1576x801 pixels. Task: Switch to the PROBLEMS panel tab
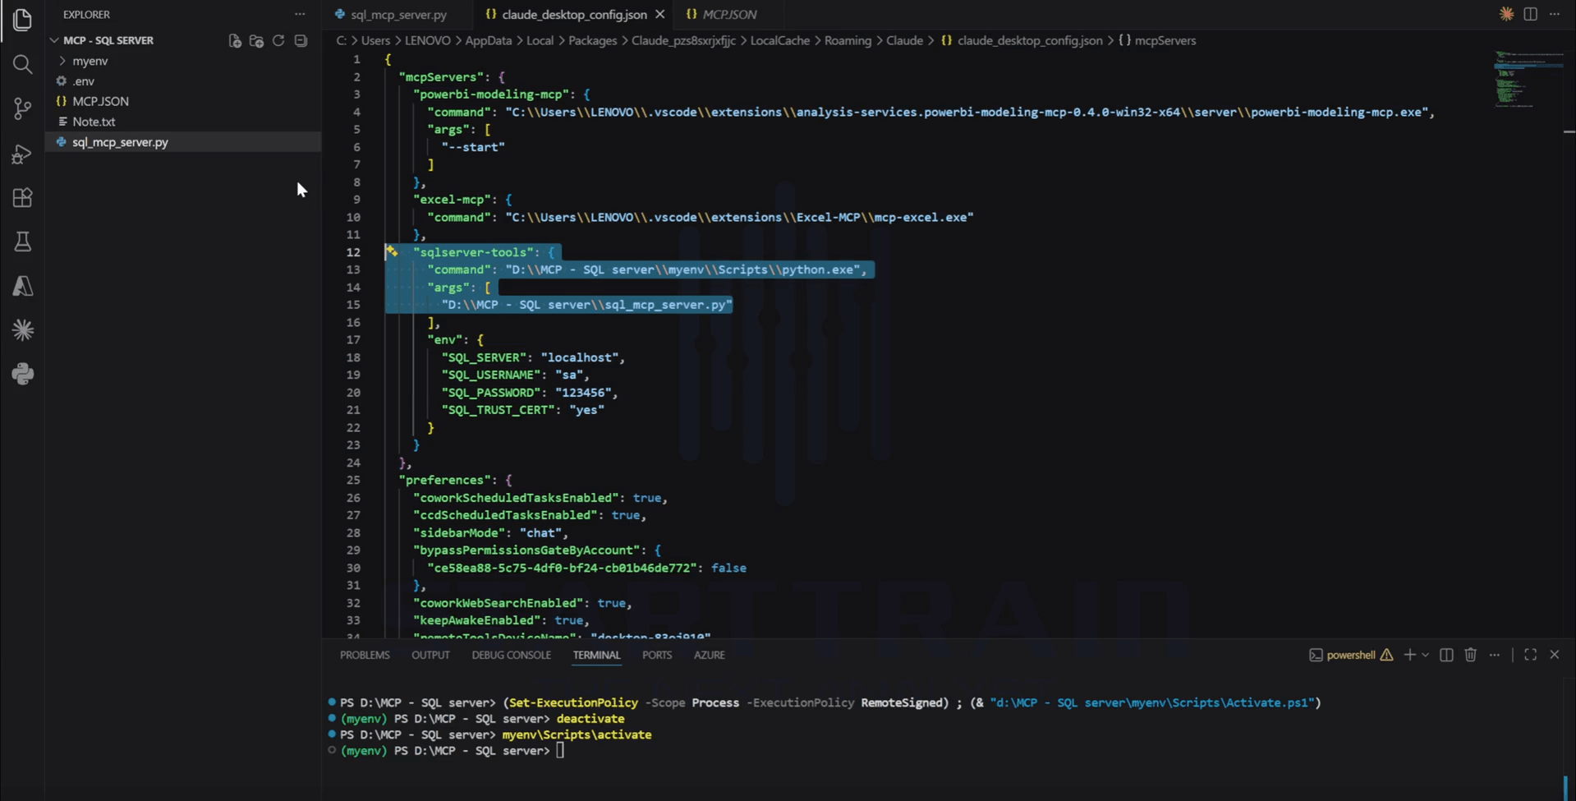365,655
